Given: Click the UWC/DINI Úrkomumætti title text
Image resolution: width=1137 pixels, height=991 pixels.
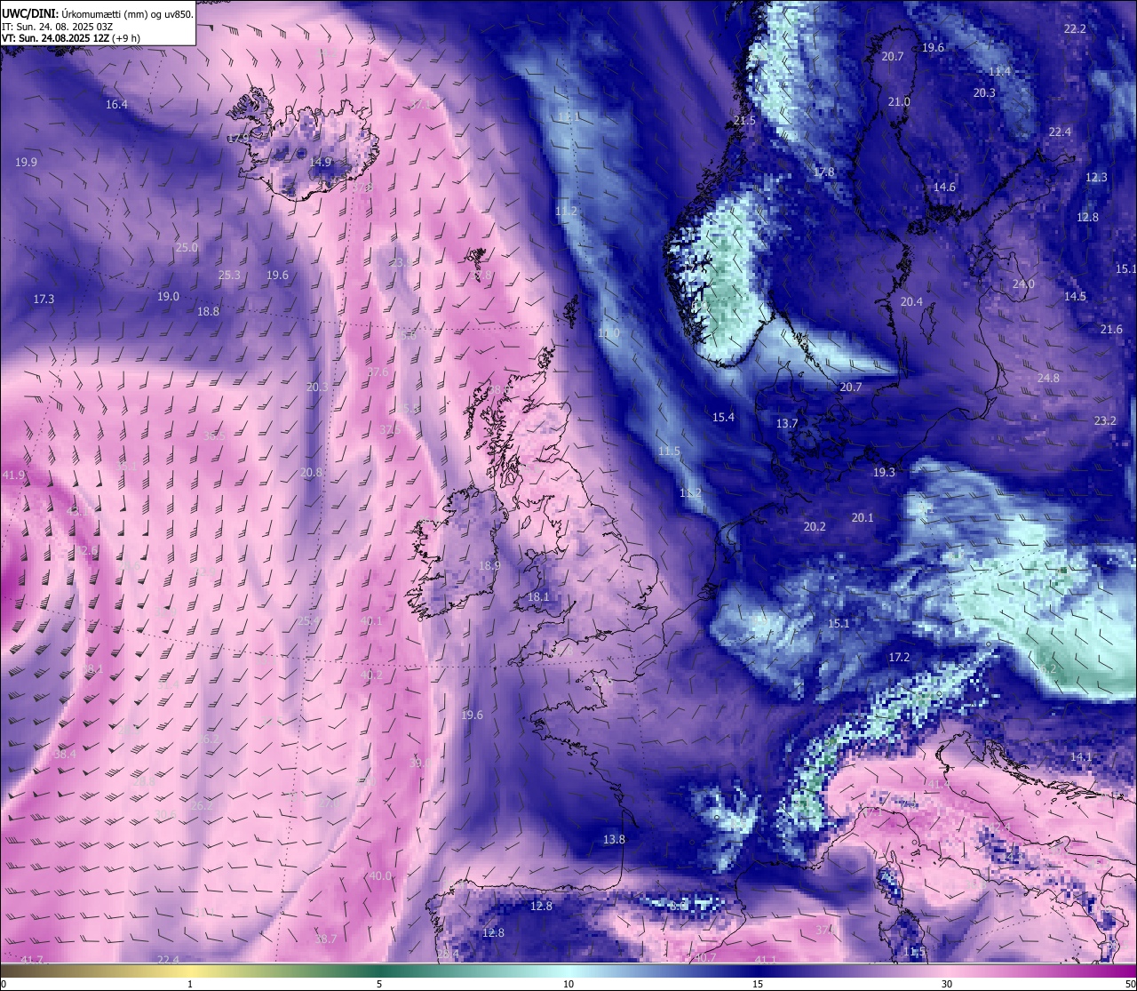Looking at the screenshot, I should pos(97,13).
